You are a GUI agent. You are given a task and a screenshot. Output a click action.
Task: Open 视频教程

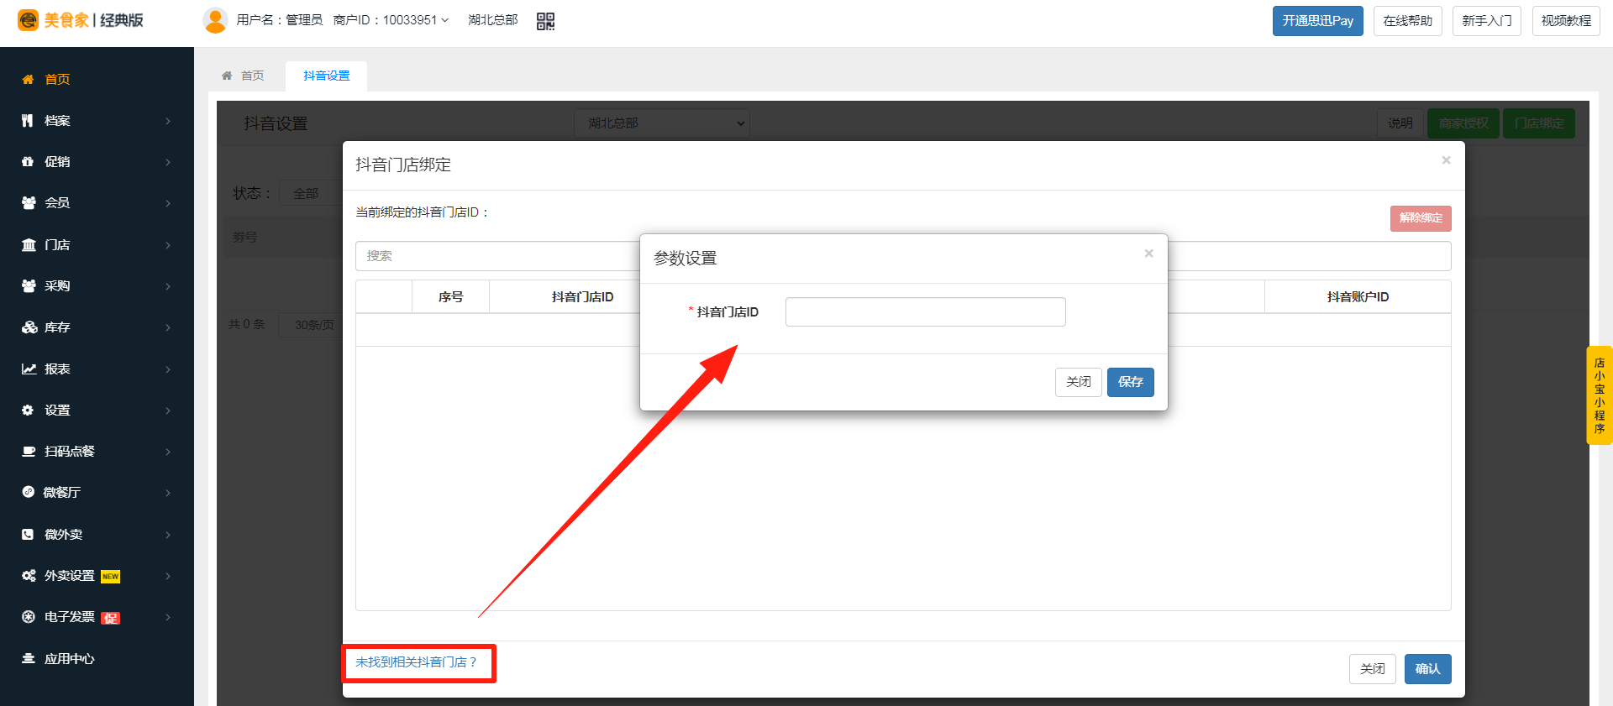pyautogui.click(x=1566, y=21)
